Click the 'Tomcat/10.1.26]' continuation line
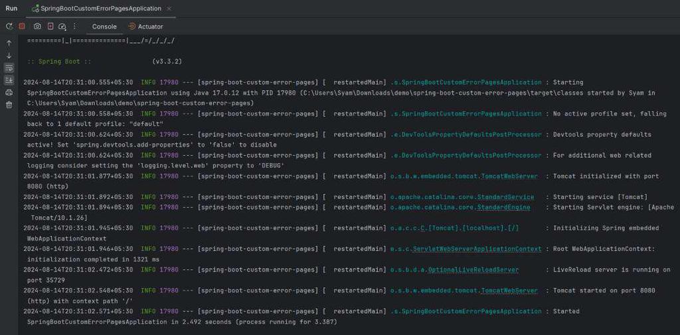This screenshot has width=680, height=335. [59, 218]
